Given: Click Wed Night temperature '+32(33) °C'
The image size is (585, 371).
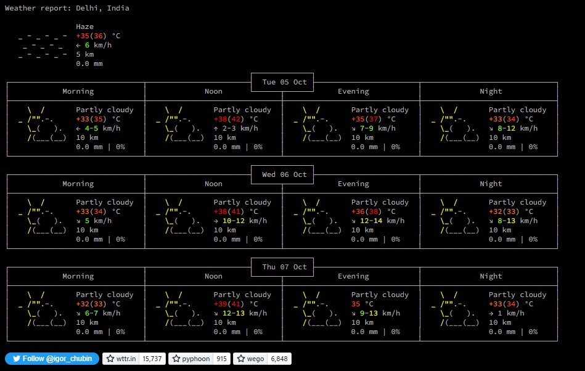Looking at the screenshot, I should click(x=511, y=211).
